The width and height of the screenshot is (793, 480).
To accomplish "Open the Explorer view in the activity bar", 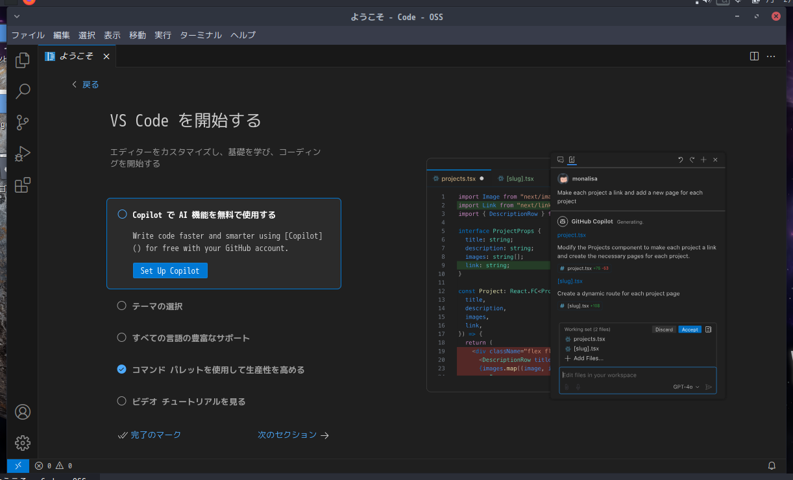I will 22,60.
